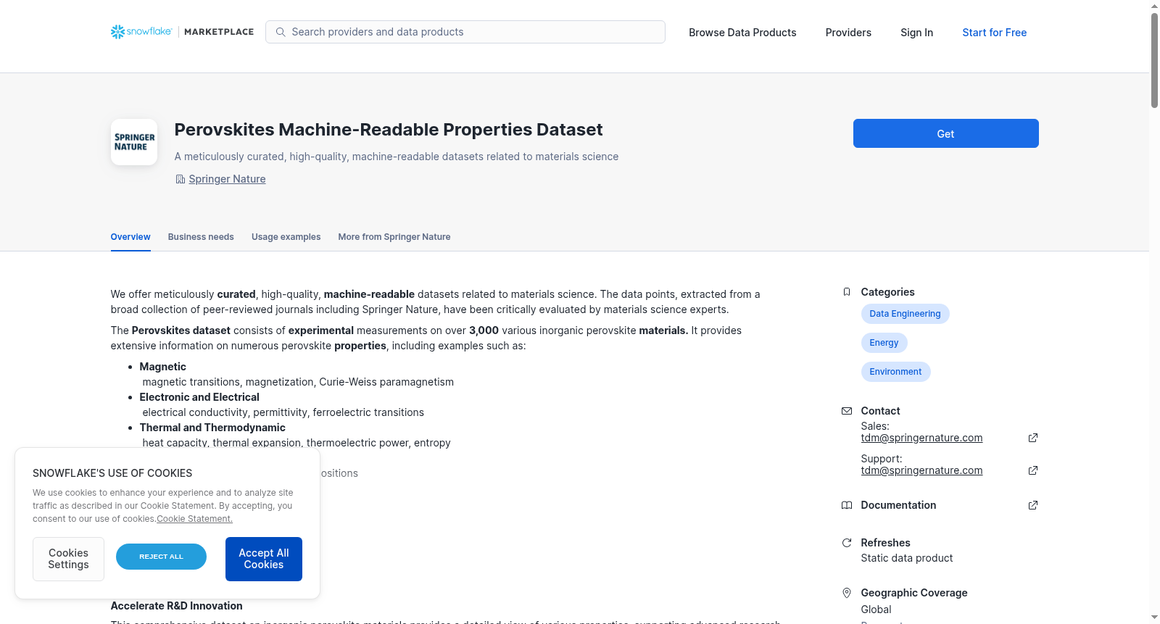The width and height of the screenshot is (1160, 624).
Task: Click the search magnifier icon
Action: 281,32
